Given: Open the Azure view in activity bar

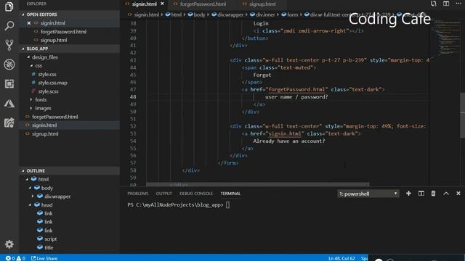Looking at the screenshot, I should [9, 104].
